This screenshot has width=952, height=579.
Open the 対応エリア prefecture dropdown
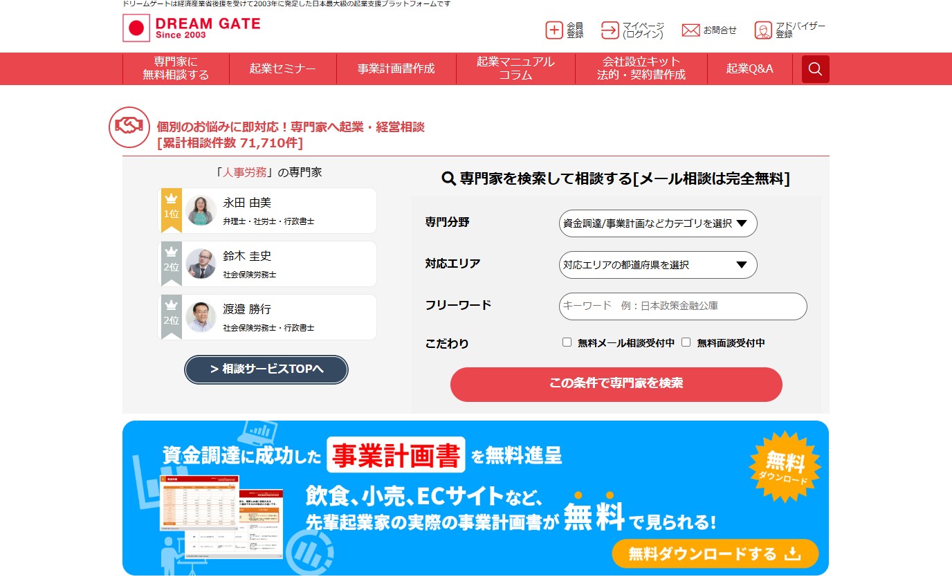click(x=657, y=265)
